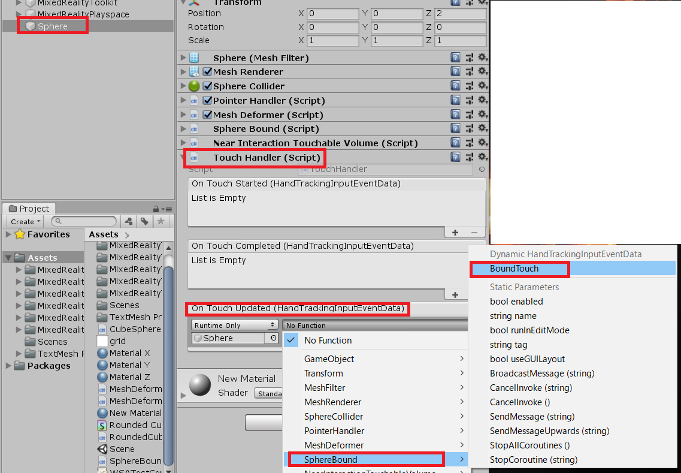Expand the New Material section arrow
681x473 pixels.
pyautogui.click(x=183, y=395)
